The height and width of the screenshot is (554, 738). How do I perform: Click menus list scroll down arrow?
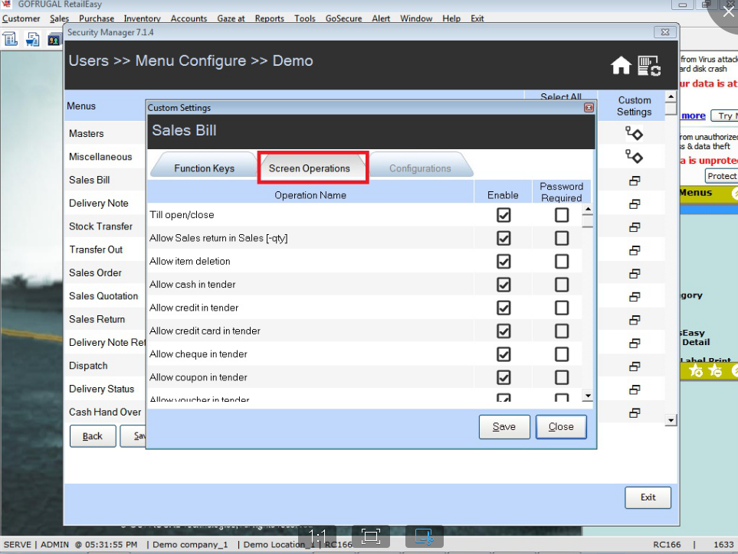click(671, 420)
